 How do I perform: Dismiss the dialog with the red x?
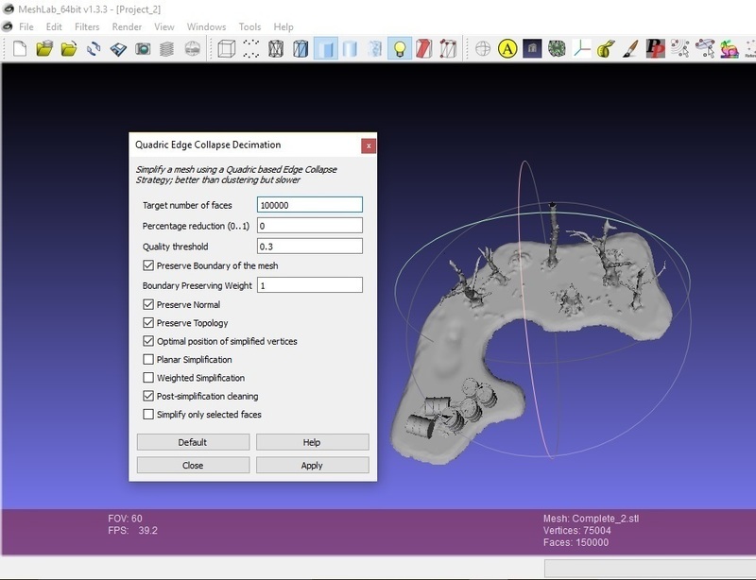369,145
